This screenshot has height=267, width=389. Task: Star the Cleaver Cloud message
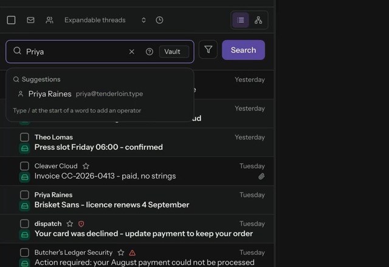click(x=86, y=166)
